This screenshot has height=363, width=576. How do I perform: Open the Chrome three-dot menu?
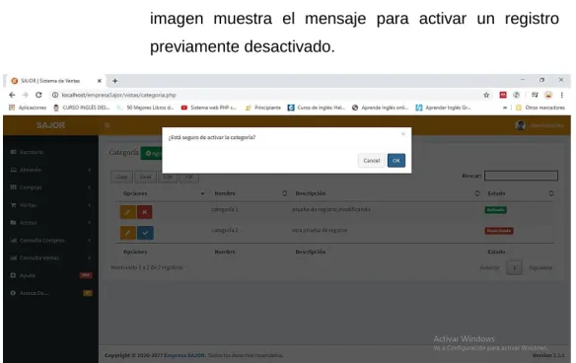(x=561, y=95)
